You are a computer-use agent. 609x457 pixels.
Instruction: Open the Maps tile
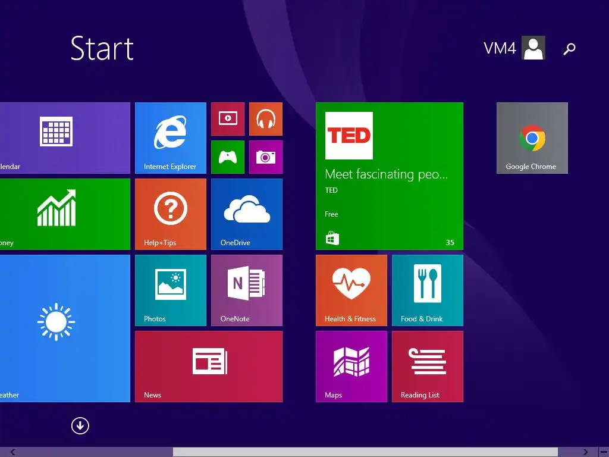coord(351,367)
